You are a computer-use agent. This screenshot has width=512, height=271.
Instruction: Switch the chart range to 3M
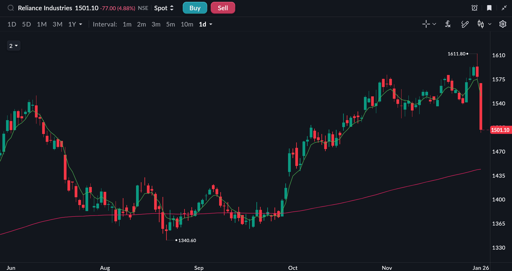(57, 24)
